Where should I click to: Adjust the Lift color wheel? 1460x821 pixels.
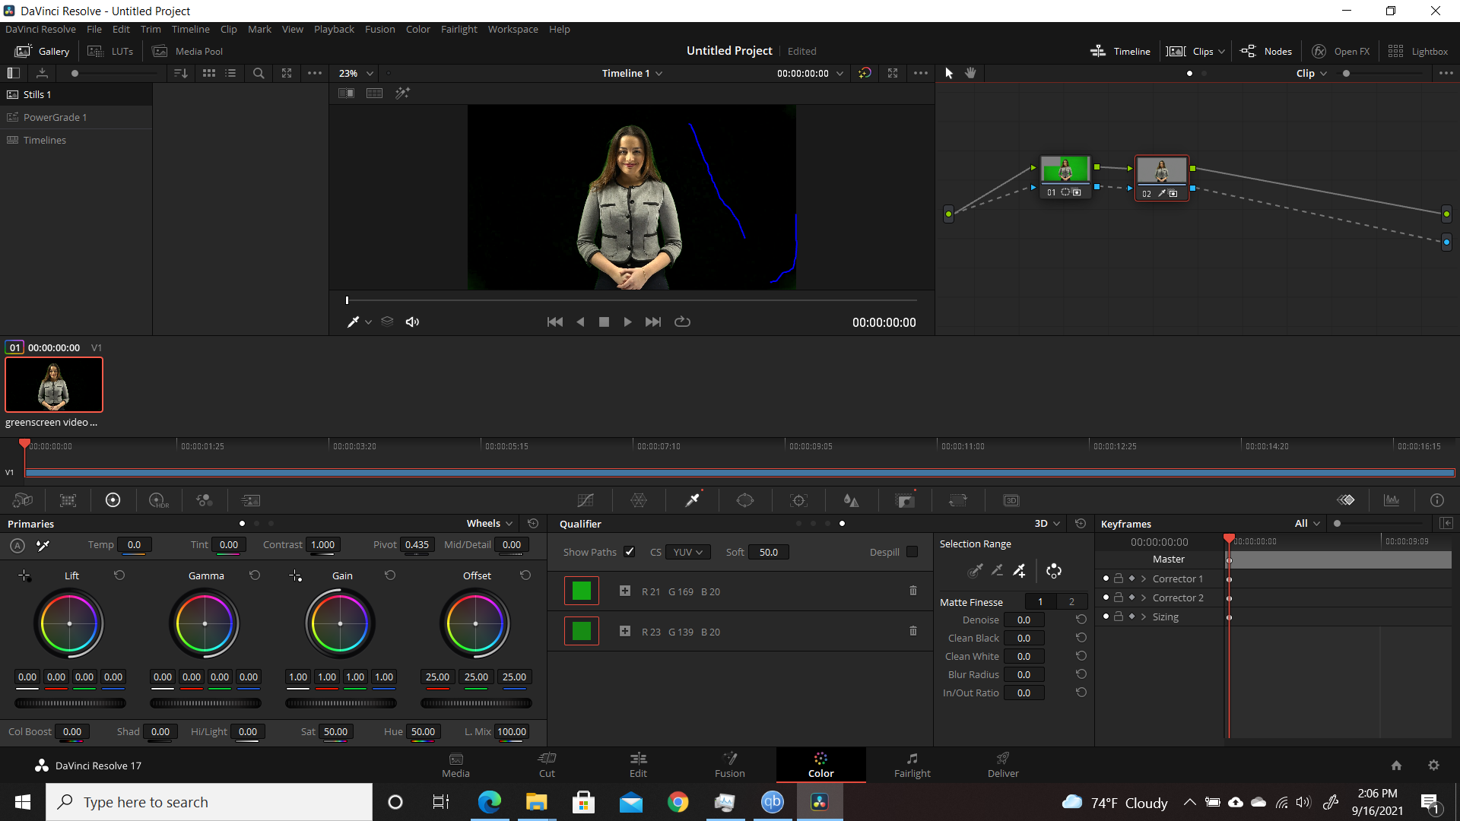point(69,623)
